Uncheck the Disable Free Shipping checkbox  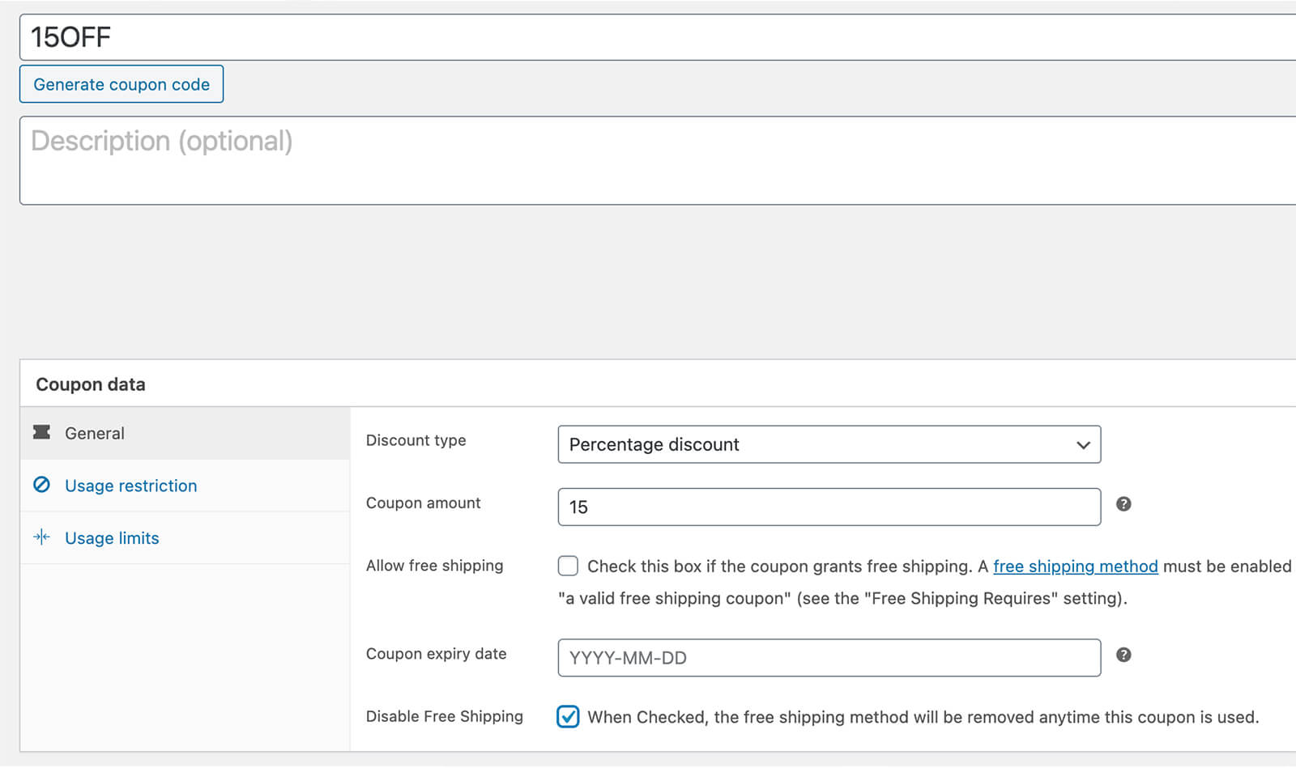[568, 717]
